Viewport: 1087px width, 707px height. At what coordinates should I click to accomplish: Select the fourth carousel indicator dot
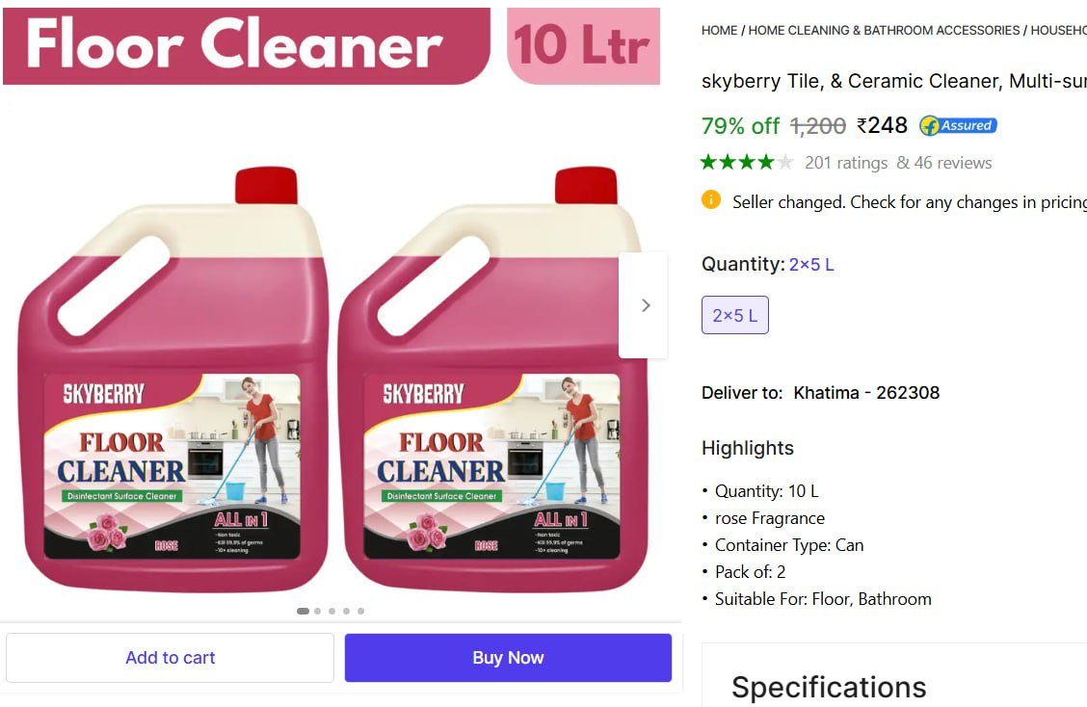pos(346,611)
